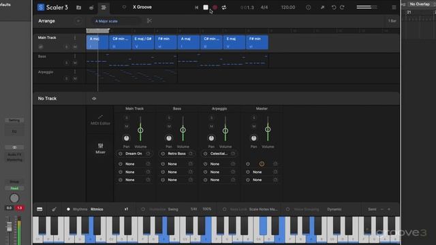Open the Arpeggio track options menu dots
Screen dimensions: 436x245
[75, 71]
